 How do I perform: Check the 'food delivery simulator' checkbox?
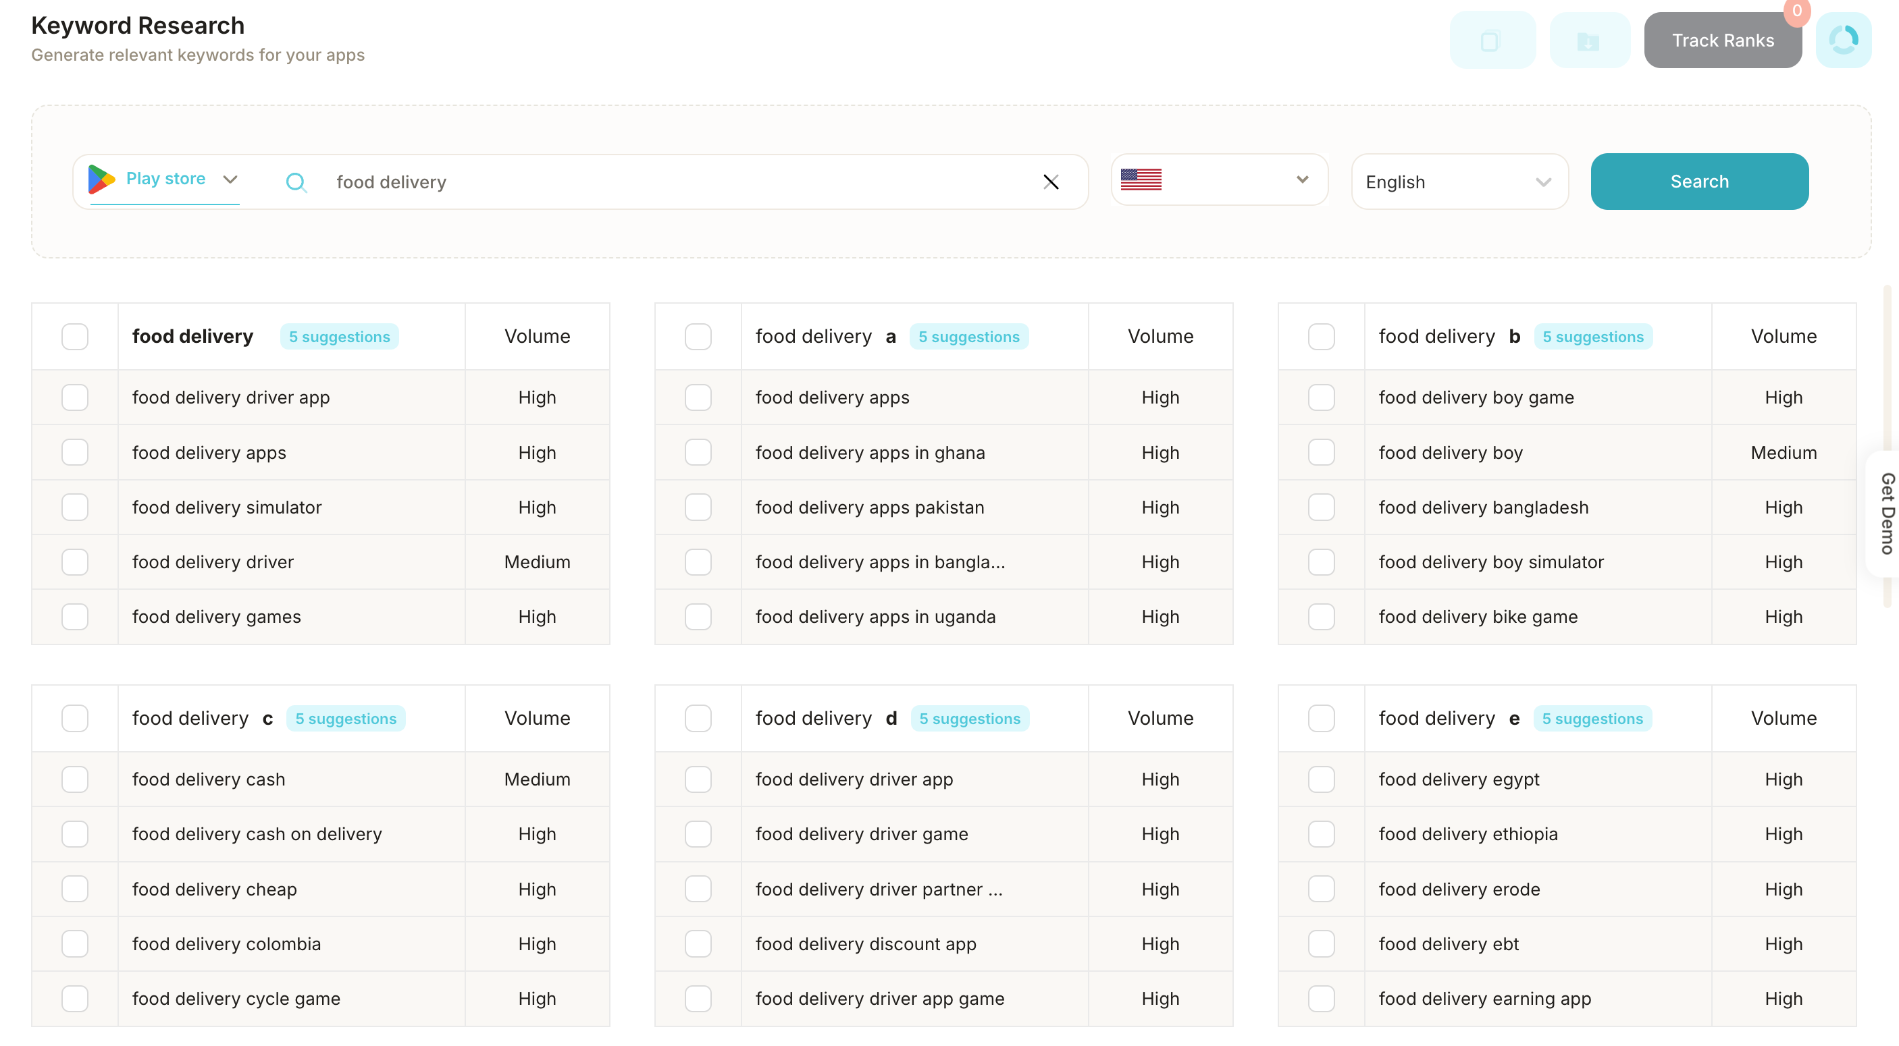[74, 507]
